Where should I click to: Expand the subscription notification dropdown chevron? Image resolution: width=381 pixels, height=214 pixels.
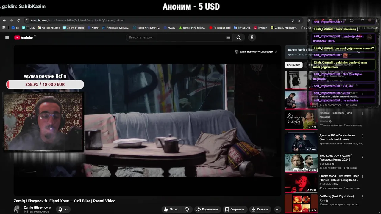(x=66, y=209)
